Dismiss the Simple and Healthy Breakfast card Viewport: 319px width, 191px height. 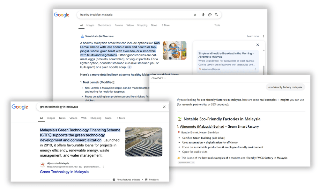coord(257,45)
